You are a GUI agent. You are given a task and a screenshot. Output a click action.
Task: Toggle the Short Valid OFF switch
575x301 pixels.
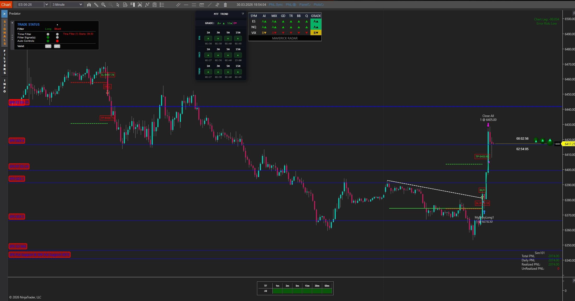pyautogui.click(x=57, y=46)
